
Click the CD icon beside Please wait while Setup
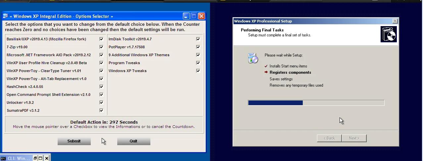tap(253, 58)
